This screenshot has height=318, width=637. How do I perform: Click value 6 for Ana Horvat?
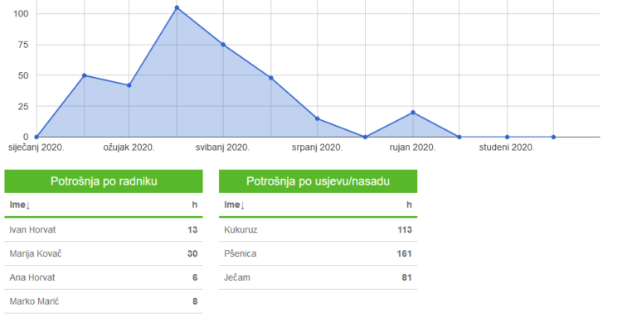pyautogui.click(x=195, y=278)
